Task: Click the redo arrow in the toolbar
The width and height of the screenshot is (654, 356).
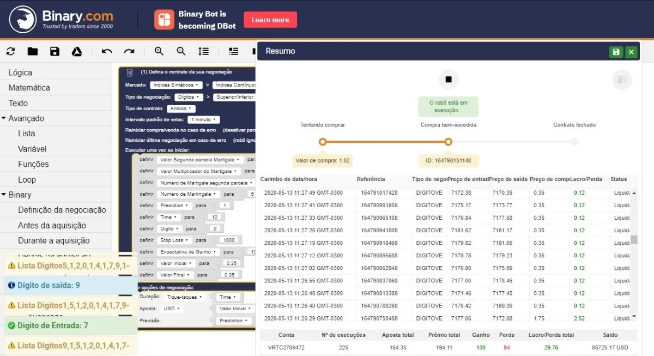Action: pyautogui.click(x=129, y=51)
